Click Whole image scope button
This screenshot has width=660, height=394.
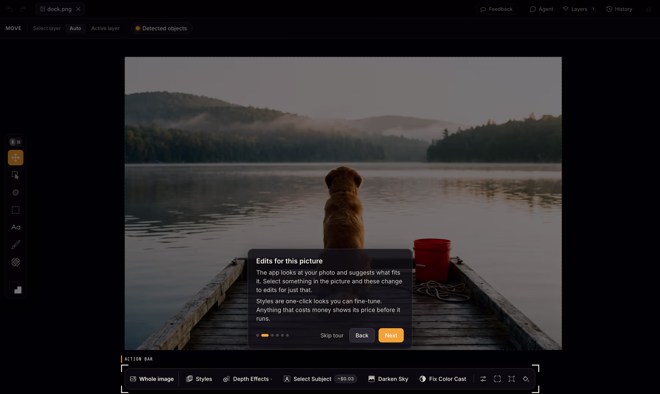pyautogui.click(x=152, y=379)
